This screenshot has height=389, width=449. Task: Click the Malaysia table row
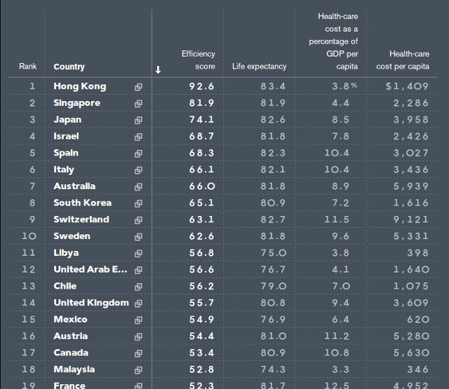coord(224,369)
